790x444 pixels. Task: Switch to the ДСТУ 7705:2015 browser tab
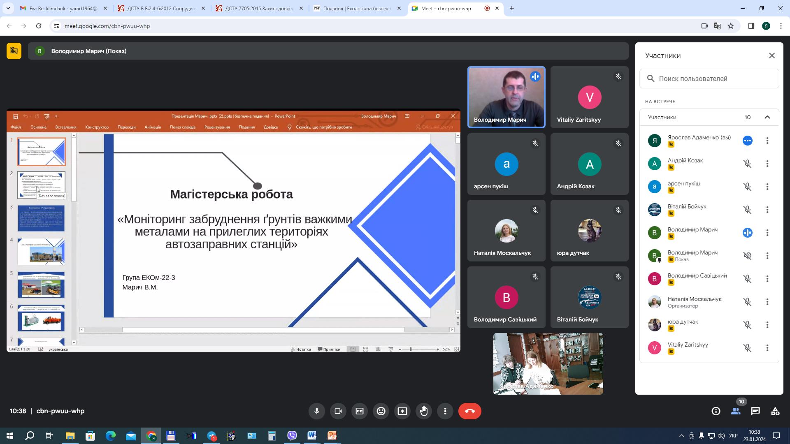(259, 8)
